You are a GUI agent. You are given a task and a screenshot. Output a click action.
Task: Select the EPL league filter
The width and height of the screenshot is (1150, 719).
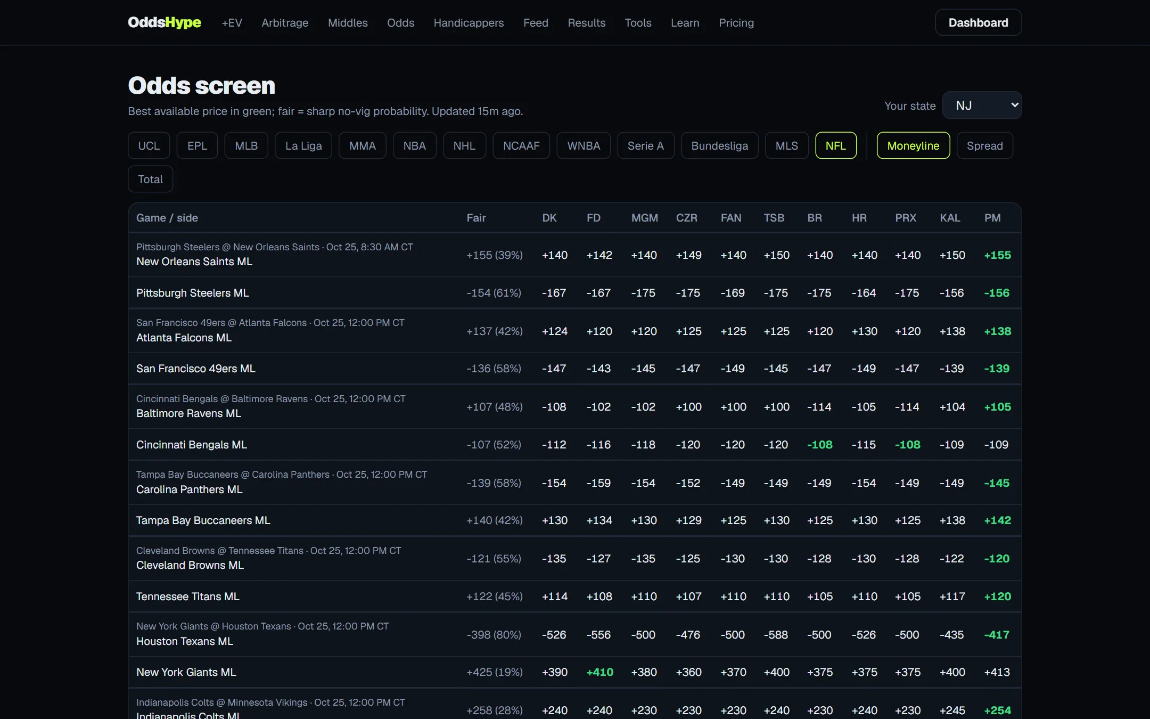pos(197,145)
